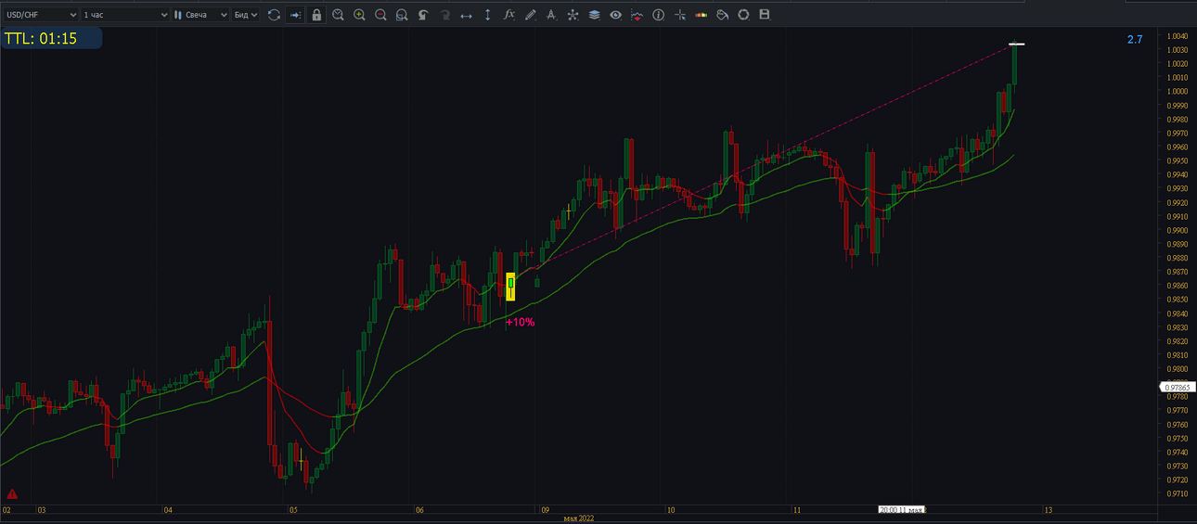Click the horizontal scale arrows icon

coord(466,15)
